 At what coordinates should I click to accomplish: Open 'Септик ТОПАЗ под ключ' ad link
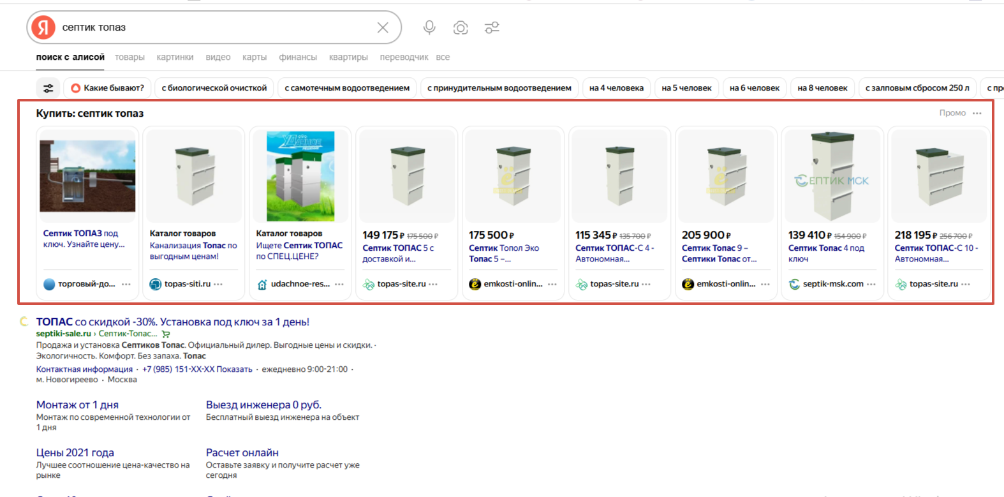[x=84, y=239]
